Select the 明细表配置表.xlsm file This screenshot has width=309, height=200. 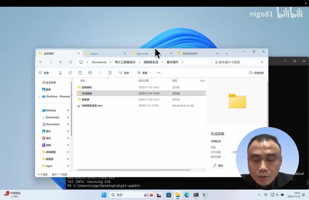click(x=141, y=106)
